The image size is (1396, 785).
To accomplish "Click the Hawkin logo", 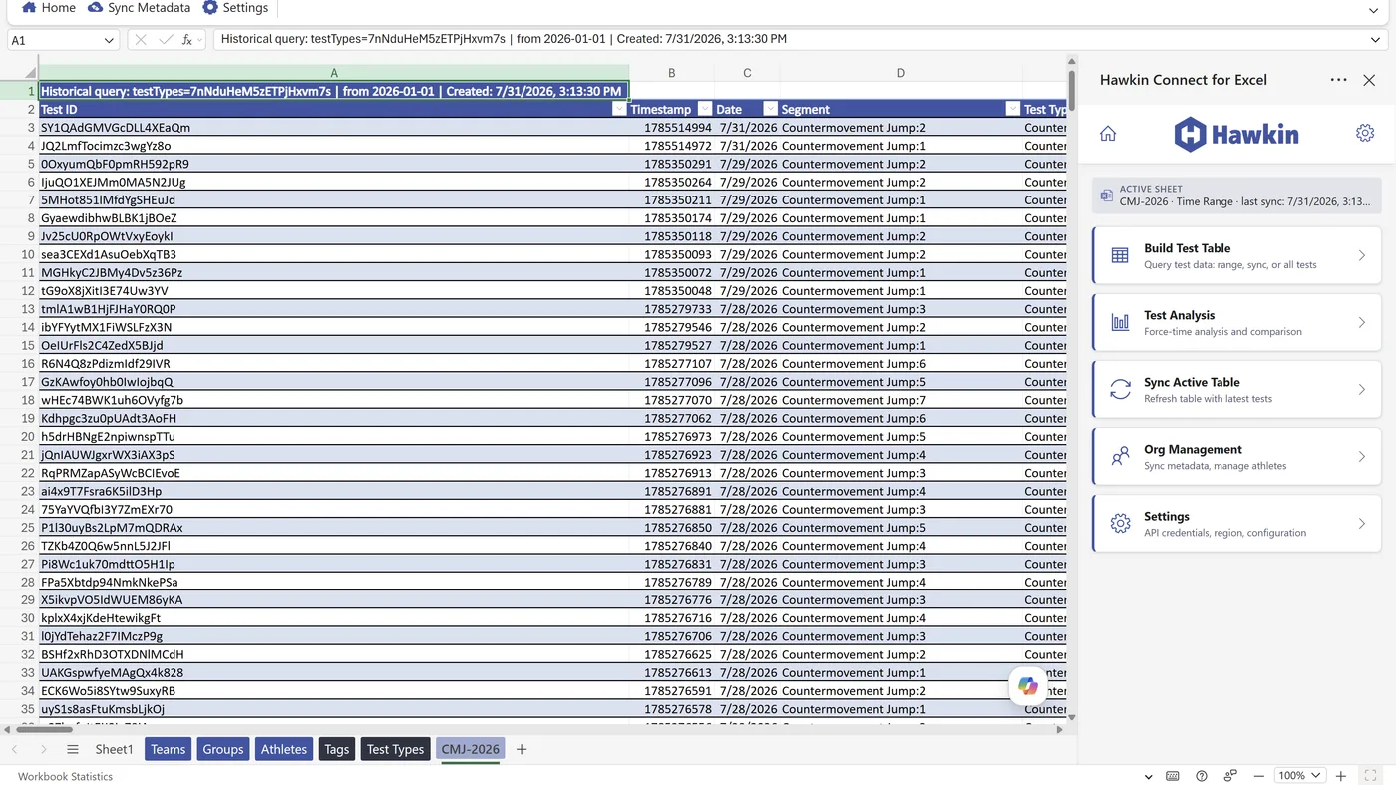I will click(1235, 134).
